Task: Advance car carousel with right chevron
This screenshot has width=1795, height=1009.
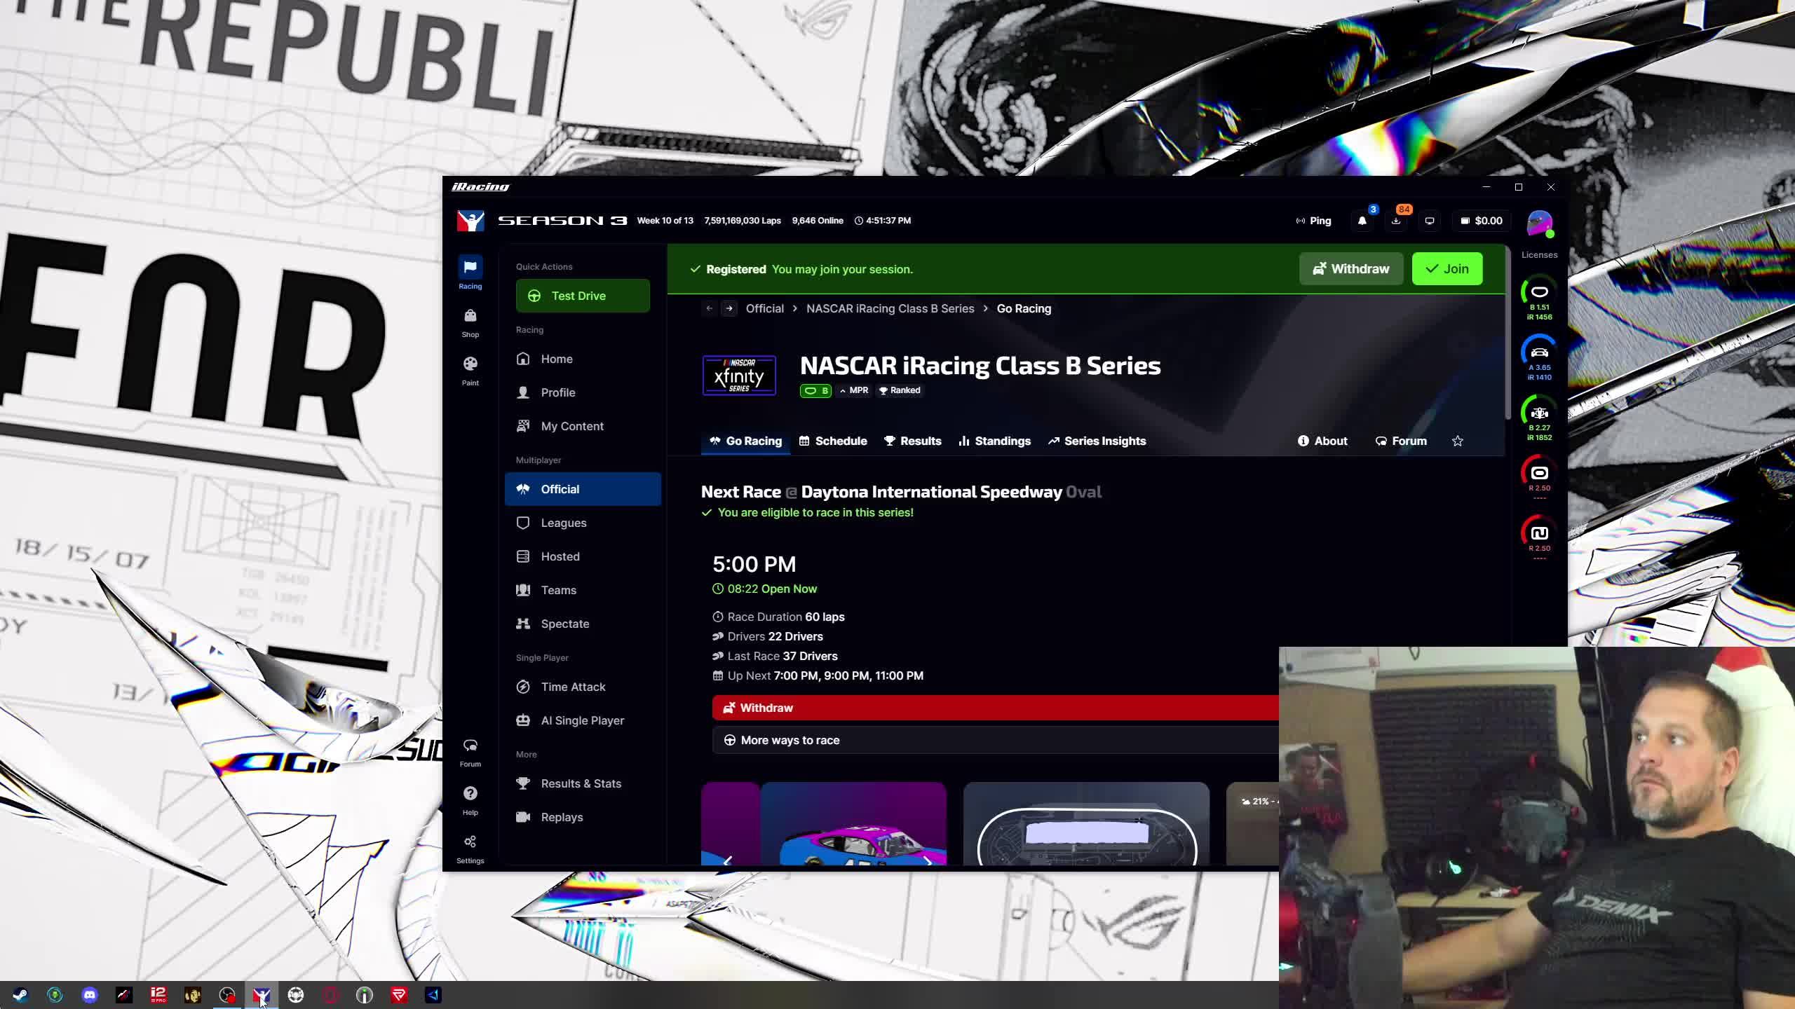Action: 928,860
